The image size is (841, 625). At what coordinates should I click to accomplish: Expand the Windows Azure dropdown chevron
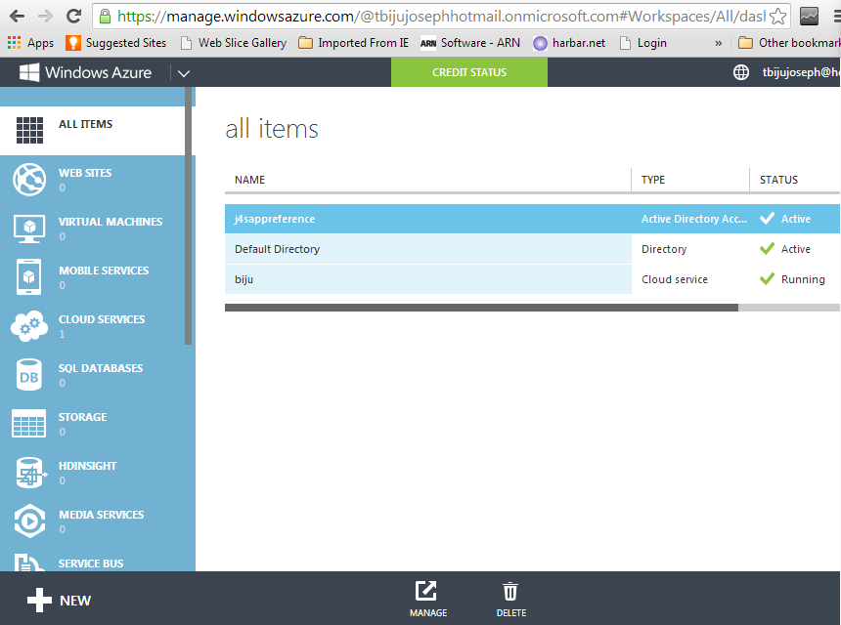184,73
